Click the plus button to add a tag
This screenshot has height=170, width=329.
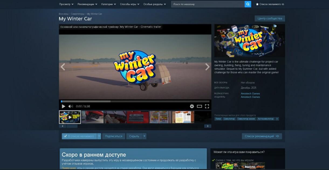click(x=277, y=119)
